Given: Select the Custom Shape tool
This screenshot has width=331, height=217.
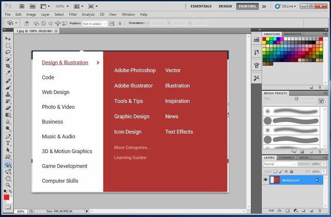Looking at the screenshot, I should coord(8,157).
